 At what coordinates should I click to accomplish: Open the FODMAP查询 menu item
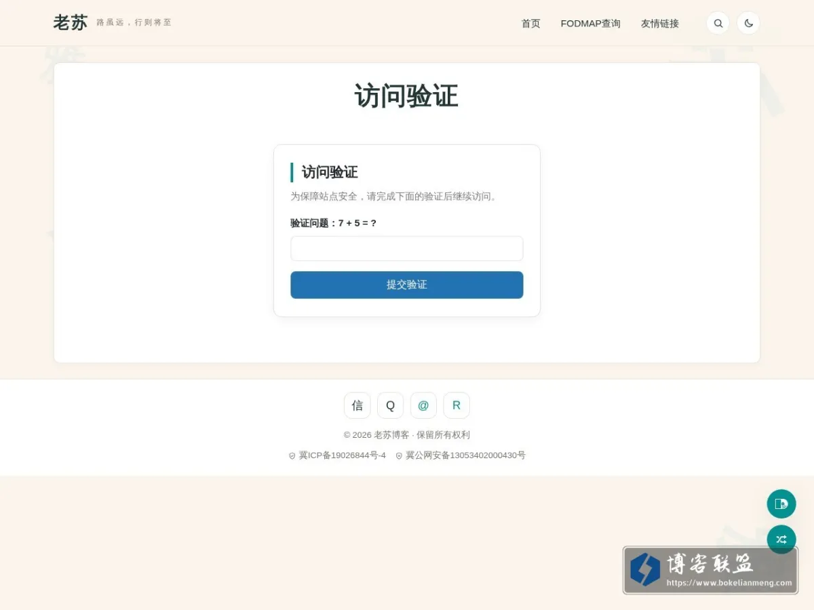591,23
